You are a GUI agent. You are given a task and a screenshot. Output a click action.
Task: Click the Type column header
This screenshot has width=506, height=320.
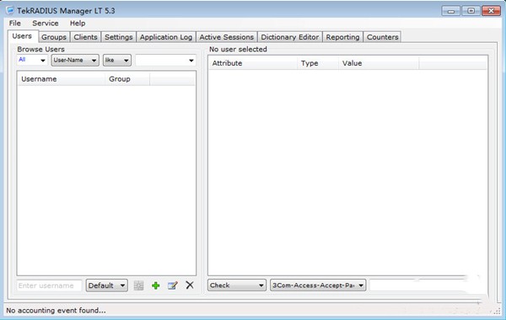318,63
